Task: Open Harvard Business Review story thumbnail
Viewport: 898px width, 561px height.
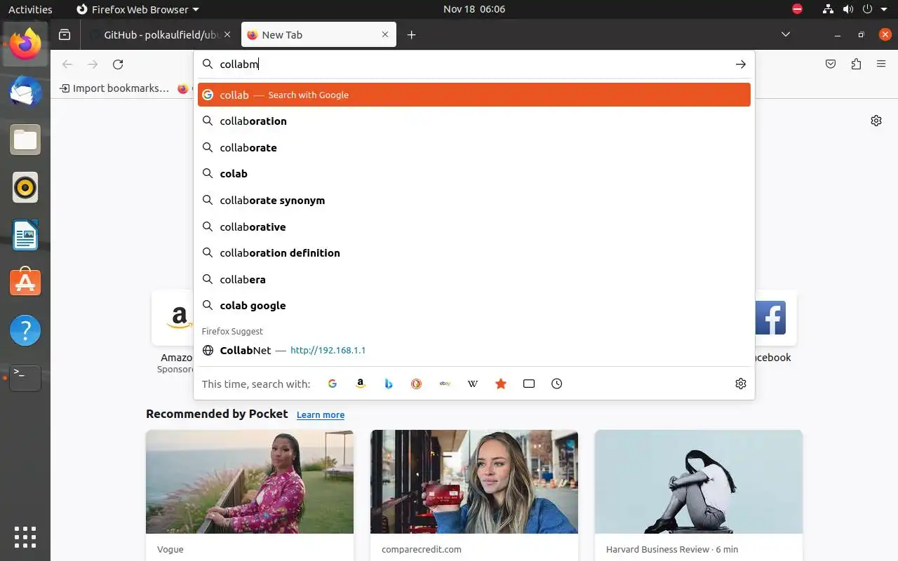Action: click(x=699, y=482)
